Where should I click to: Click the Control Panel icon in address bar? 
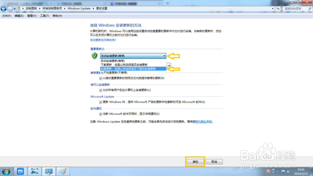click(19, 8)
